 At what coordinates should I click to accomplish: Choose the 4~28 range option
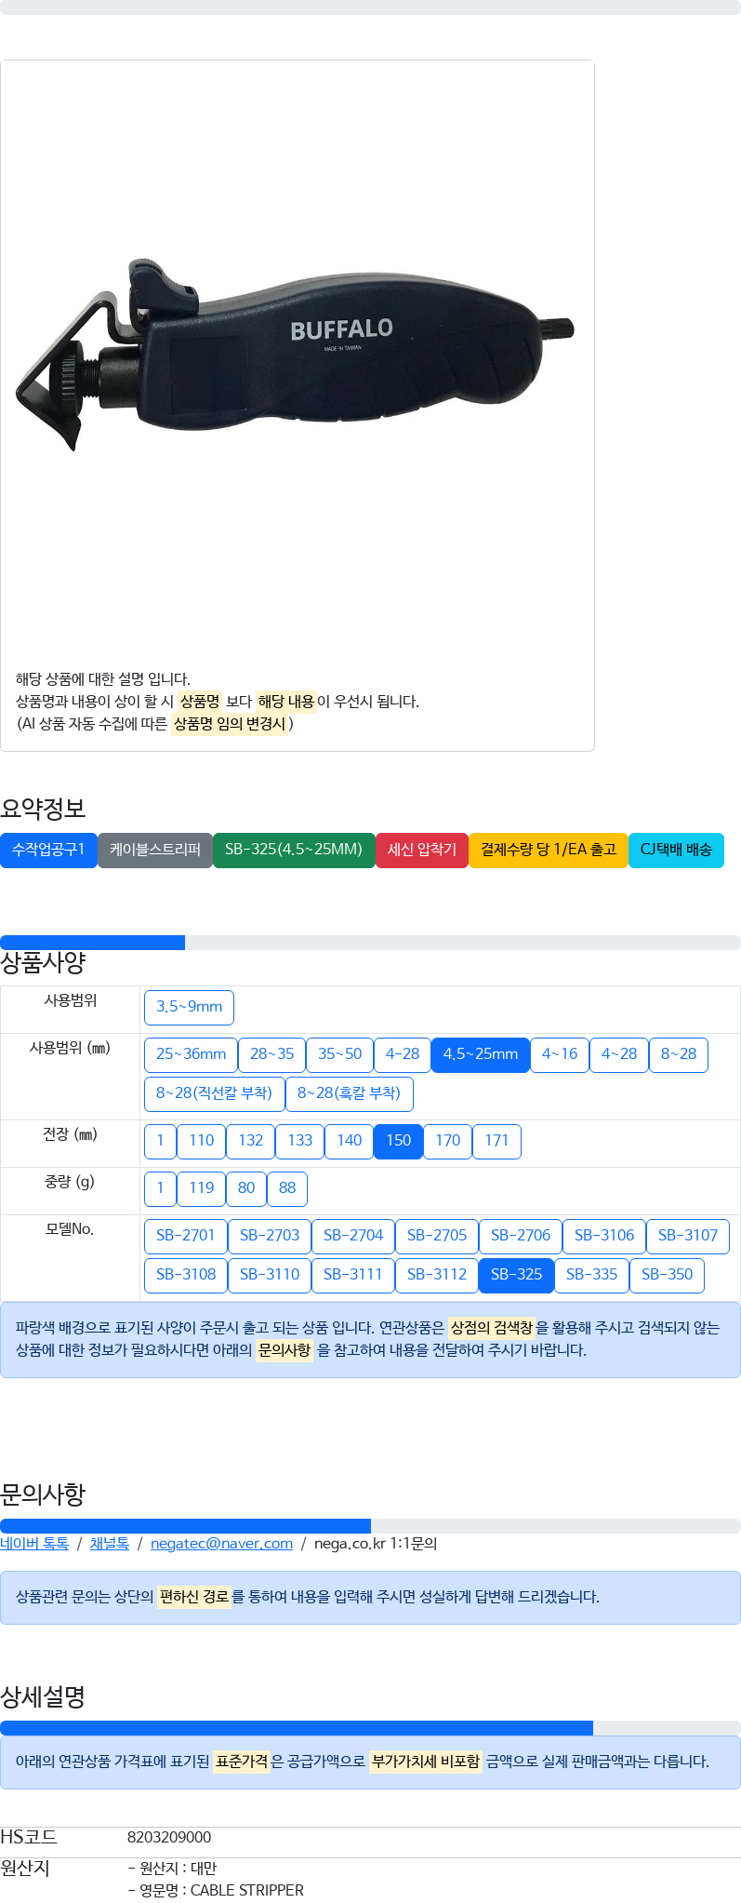point(619,1054)
